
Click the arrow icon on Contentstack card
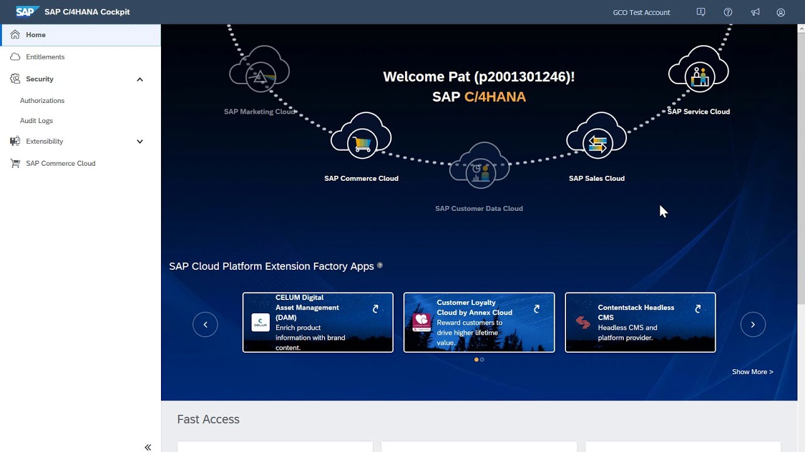click(x=698, y=309)
